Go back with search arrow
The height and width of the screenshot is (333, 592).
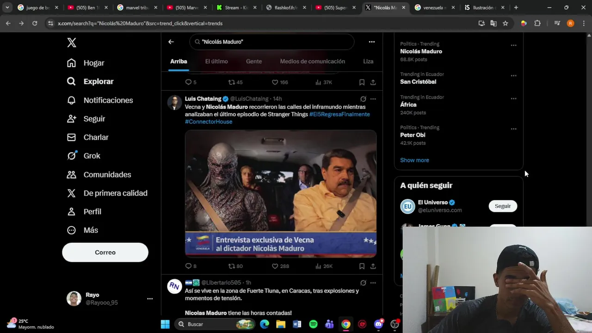[171, 42]
